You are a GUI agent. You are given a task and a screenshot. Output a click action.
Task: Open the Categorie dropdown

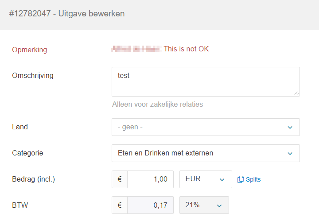(x=199, y=153)
